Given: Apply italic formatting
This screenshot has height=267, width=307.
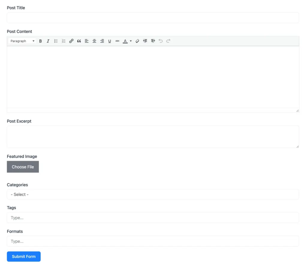Looking at the screenshot, I should point(48,41).
